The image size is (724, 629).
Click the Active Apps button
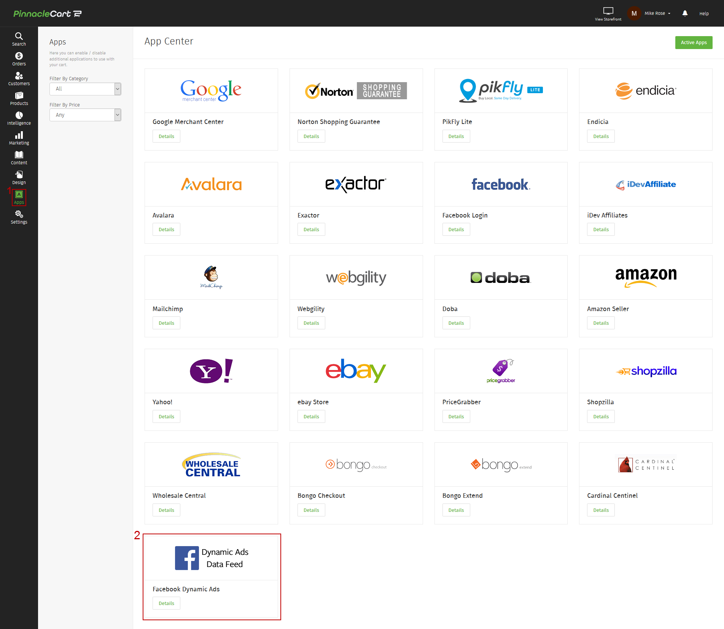click(x=694, y=42)
